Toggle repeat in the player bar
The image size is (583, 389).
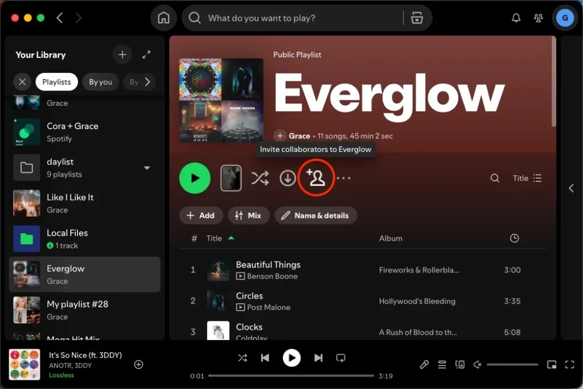[x=341, y=358]
